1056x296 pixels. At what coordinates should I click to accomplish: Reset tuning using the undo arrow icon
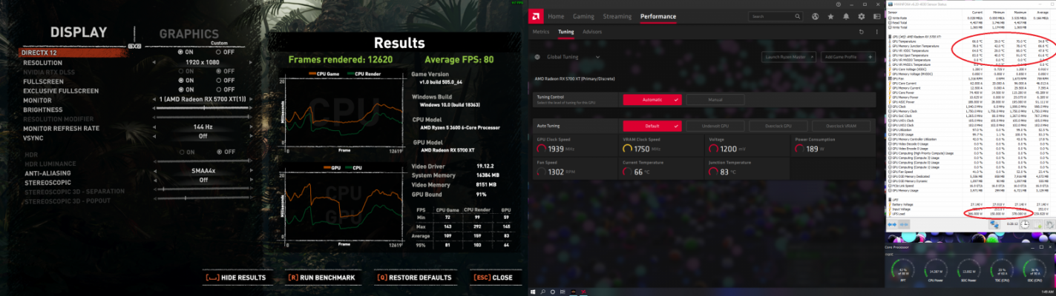[861, 32]
